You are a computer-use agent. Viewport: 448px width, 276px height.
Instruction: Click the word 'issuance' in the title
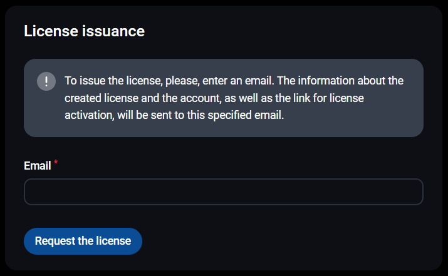click(113, 31)
